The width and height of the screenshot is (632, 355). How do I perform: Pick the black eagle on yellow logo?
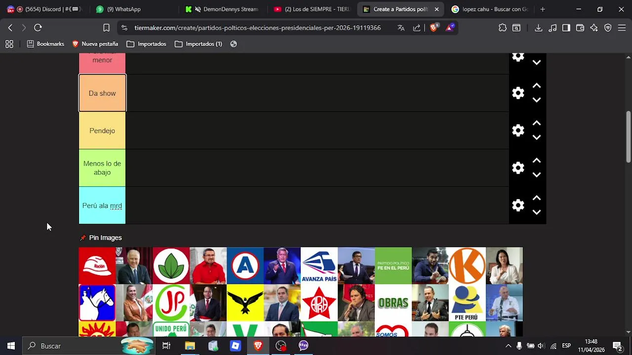245,303
